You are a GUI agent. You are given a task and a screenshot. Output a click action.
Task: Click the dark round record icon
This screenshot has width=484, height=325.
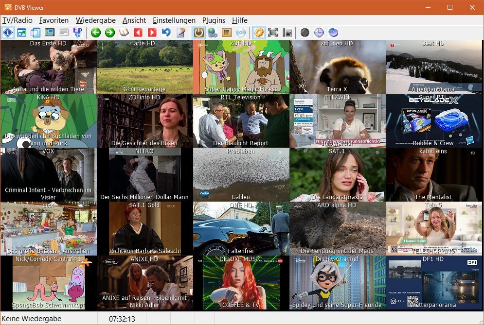click(x=305, y=33)
